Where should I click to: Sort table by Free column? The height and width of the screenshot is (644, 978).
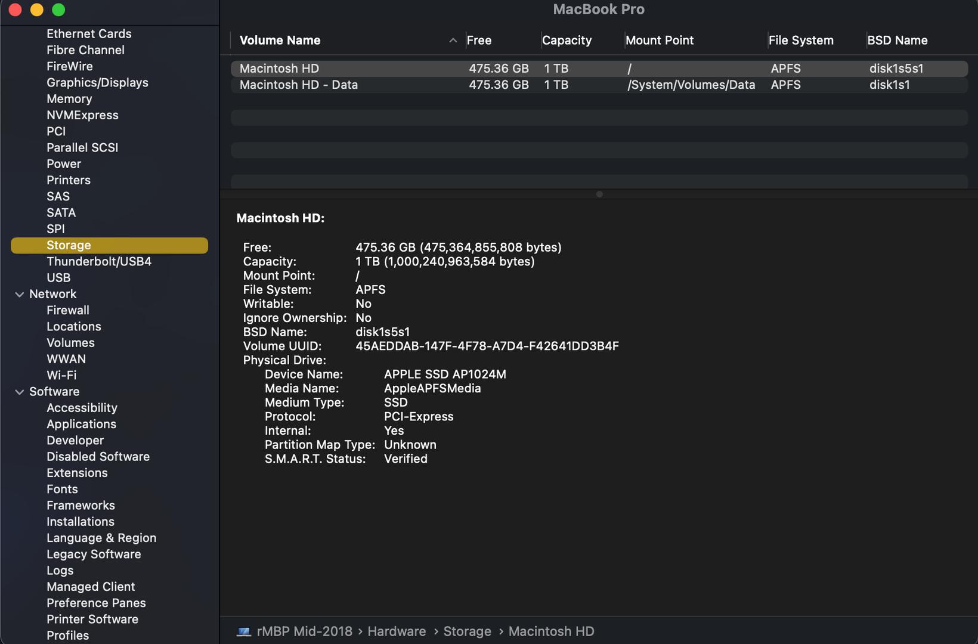tap(479, 41)
